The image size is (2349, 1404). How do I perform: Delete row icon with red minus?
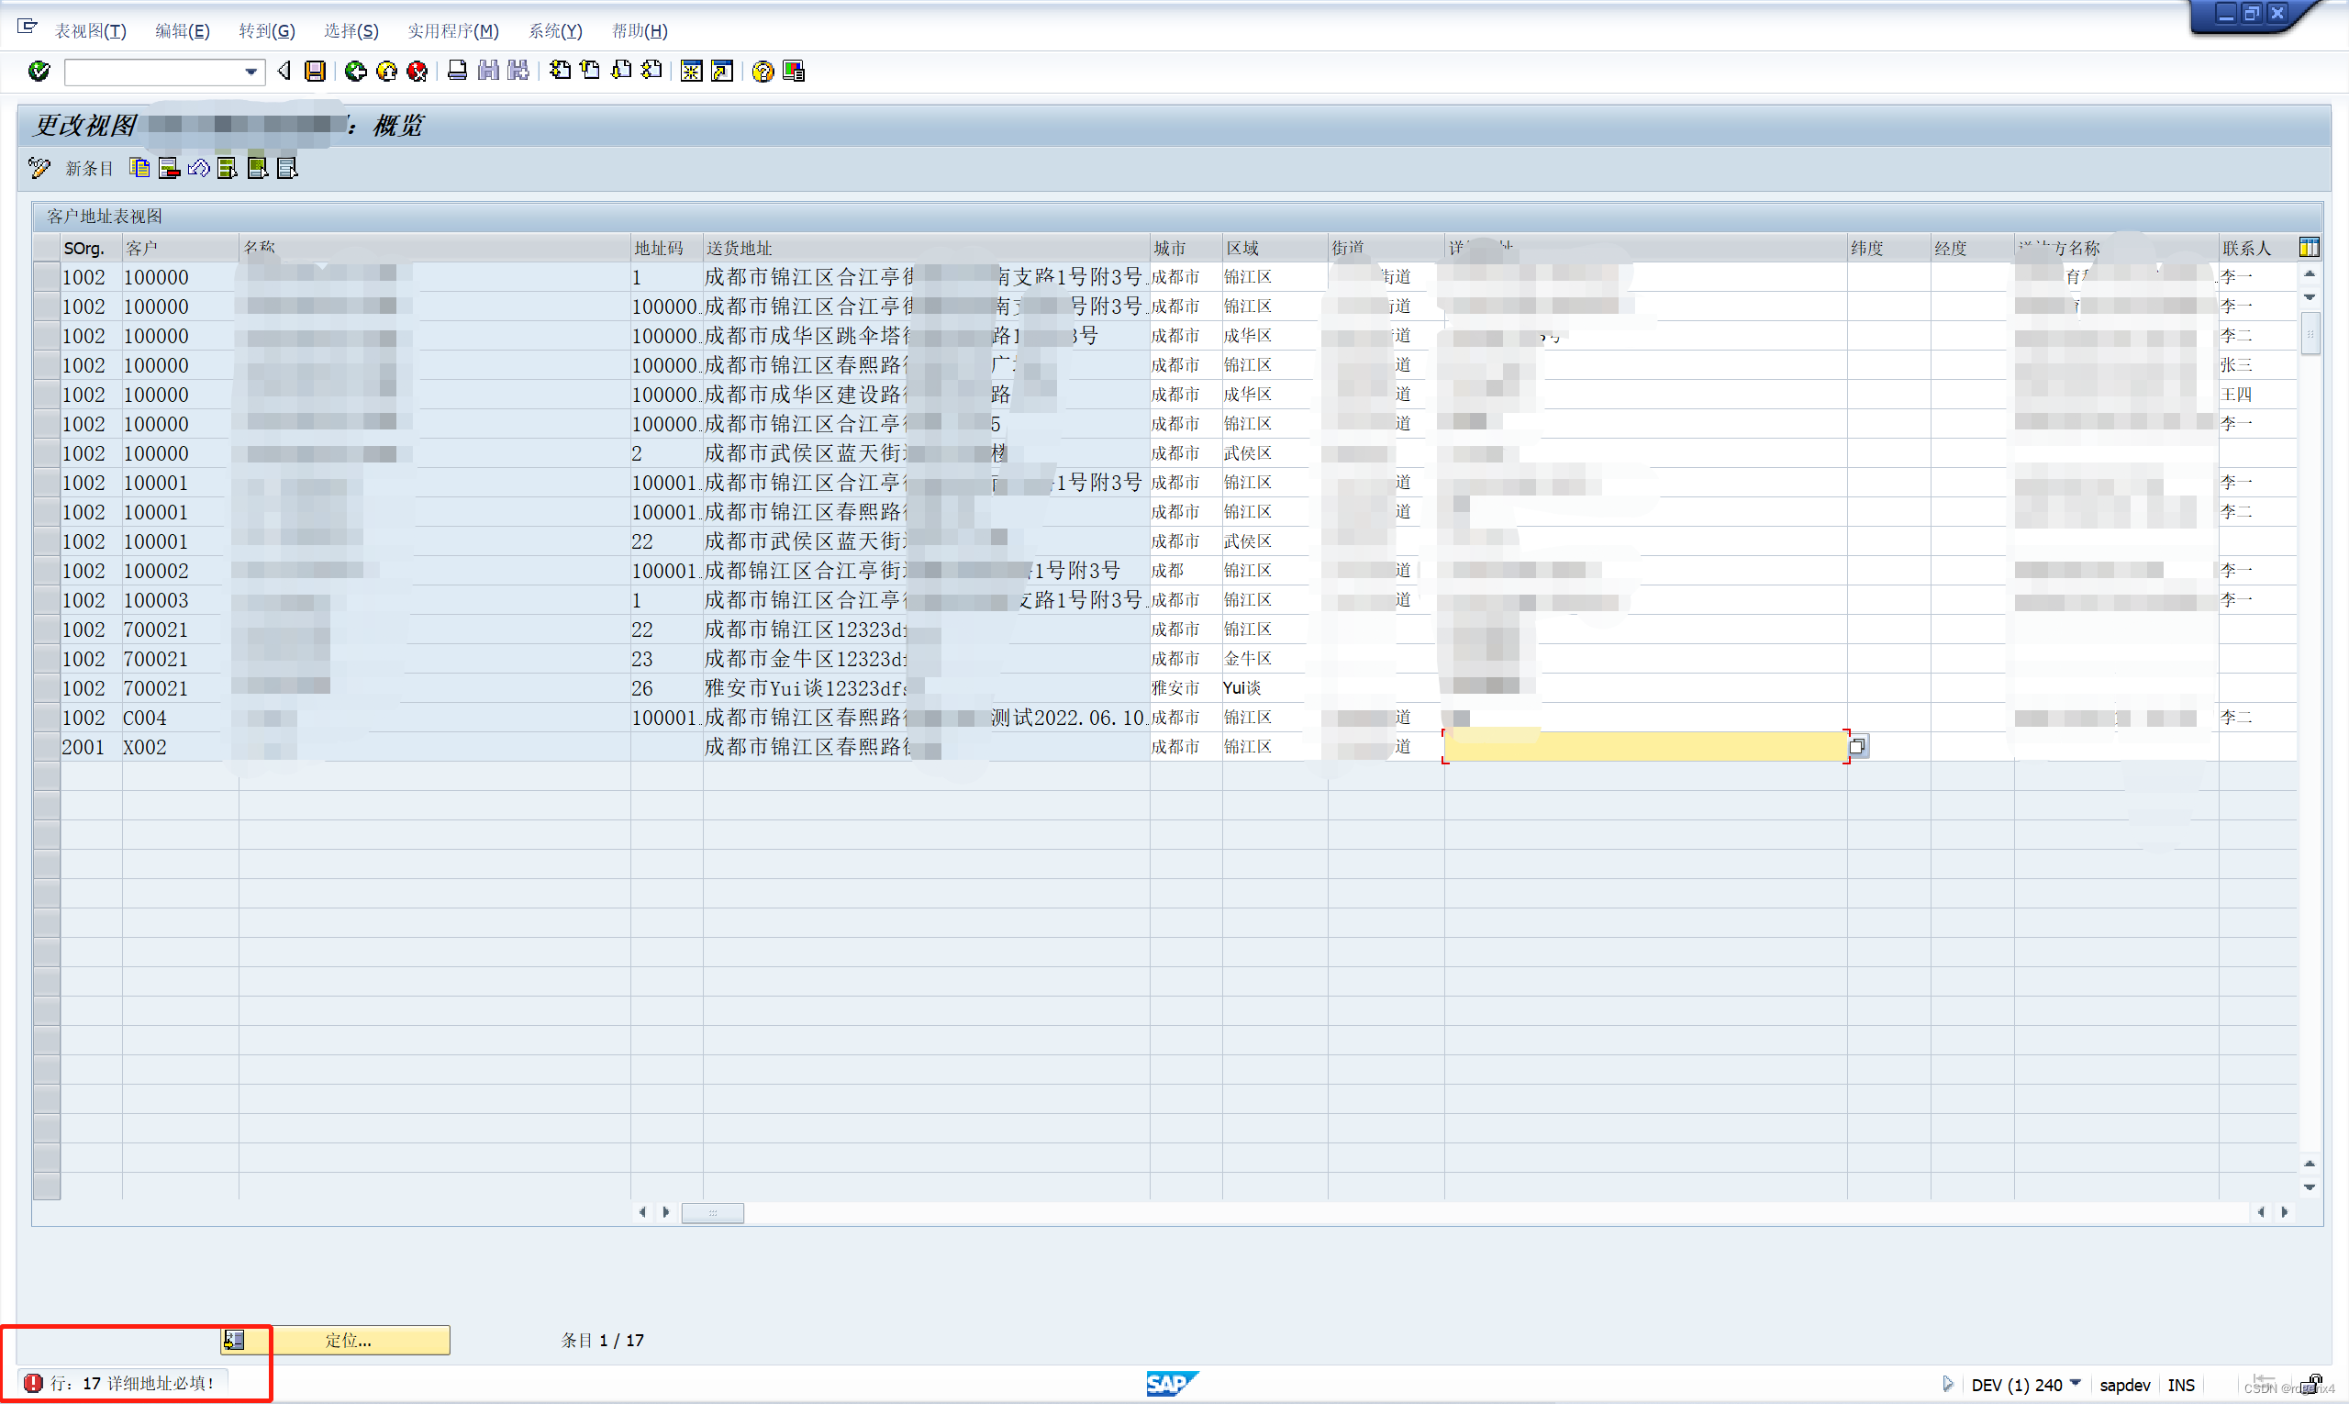pyautogui.click(x=170, y=169)
